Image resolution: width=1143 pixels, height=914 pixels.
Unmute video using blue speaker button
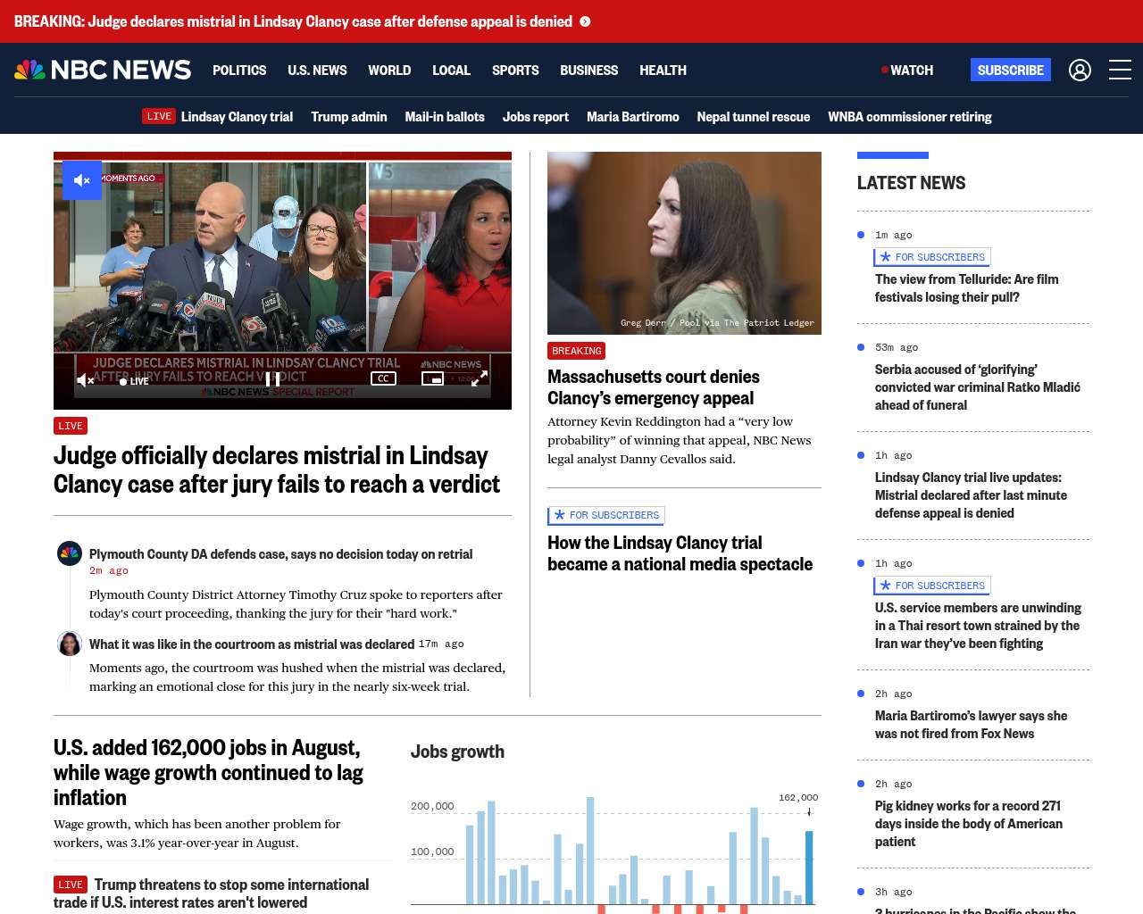pos(82,180)
